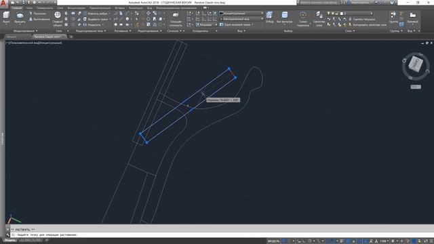Expand the Рисование panel title
Image resolution: width=434 pixels, height=244 pixels.
tap(123, 31)
